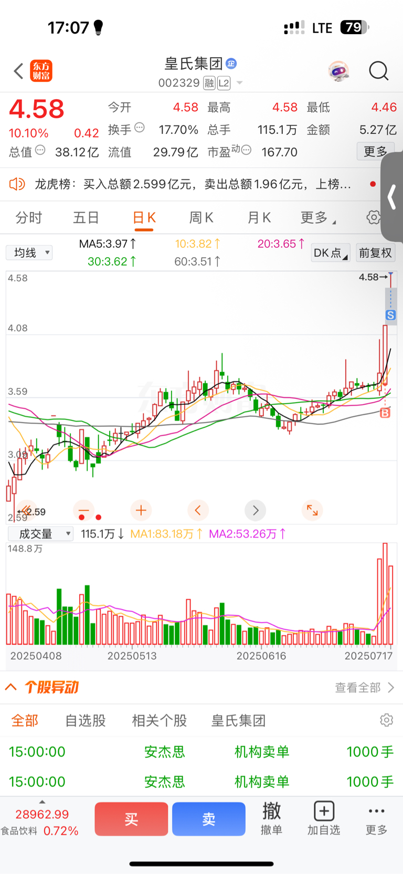This screenshot has width=403, height=874.
Task: Switch to 周K tab
Action: [201, 218]
